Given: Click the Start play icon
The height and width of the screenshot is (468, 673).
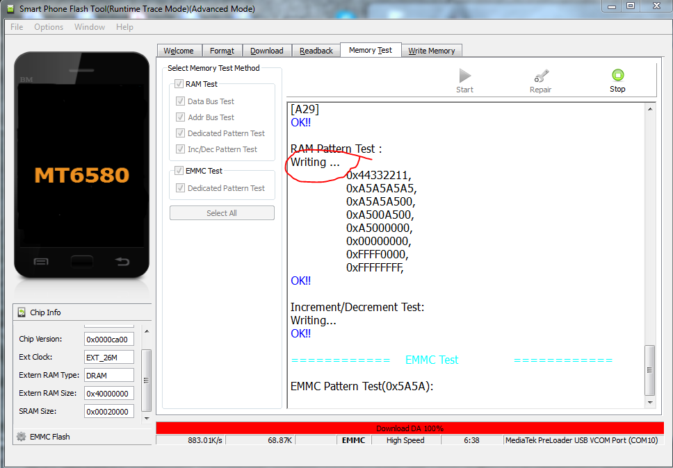Looking at the screenshot, I should click(x=465, y=76).
